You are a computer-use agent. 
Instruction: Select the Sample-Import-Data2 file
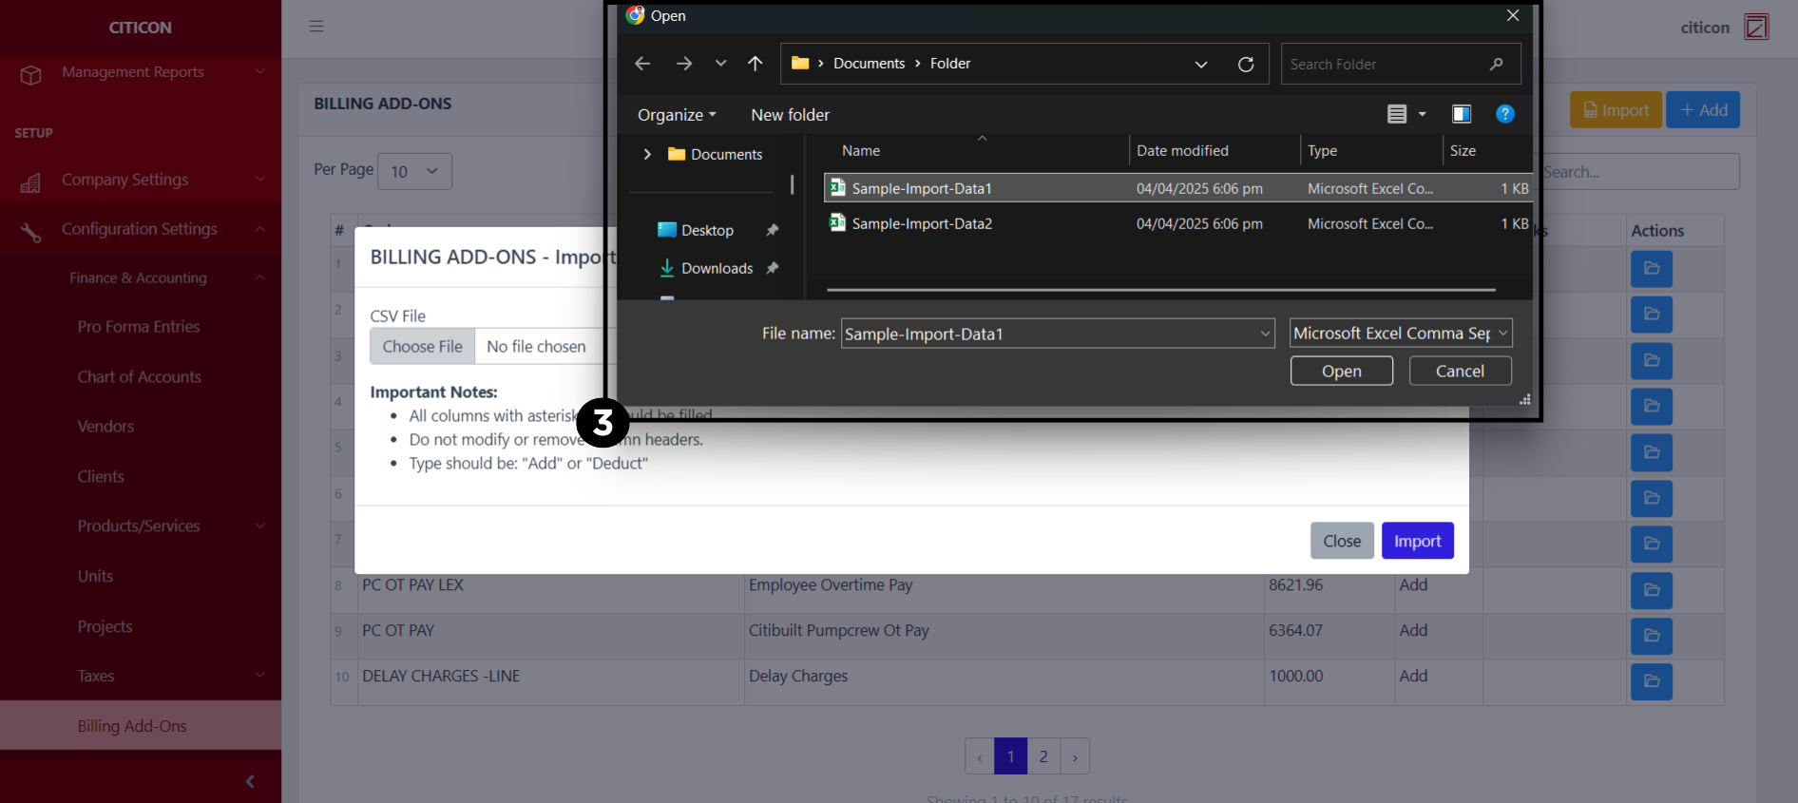point(921,223)
